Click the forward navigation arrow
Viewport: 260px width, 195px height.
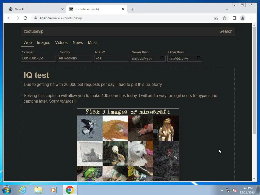pos(17,18)
